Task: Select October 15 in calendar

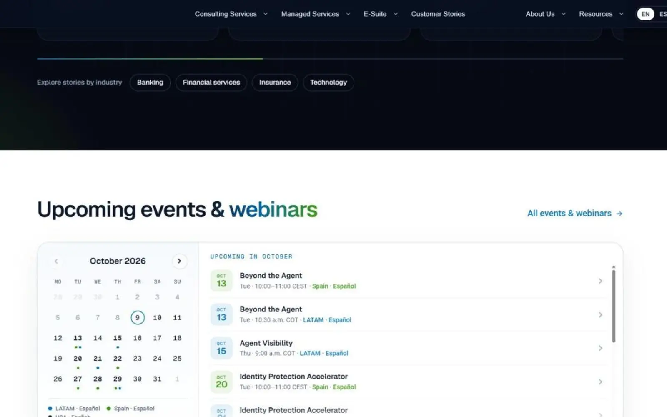Action: (x=118, y=338)
